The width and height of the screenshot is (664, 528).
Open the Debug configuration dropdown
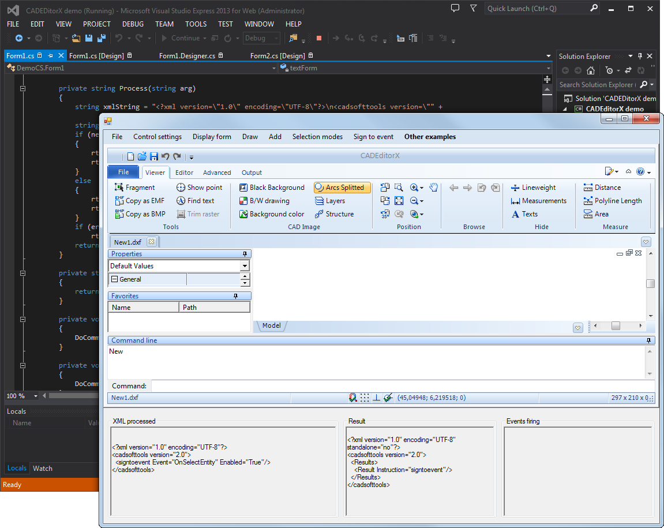261,38
